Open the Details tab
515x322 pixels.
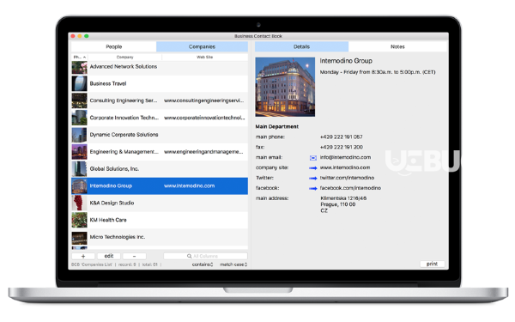301,46
